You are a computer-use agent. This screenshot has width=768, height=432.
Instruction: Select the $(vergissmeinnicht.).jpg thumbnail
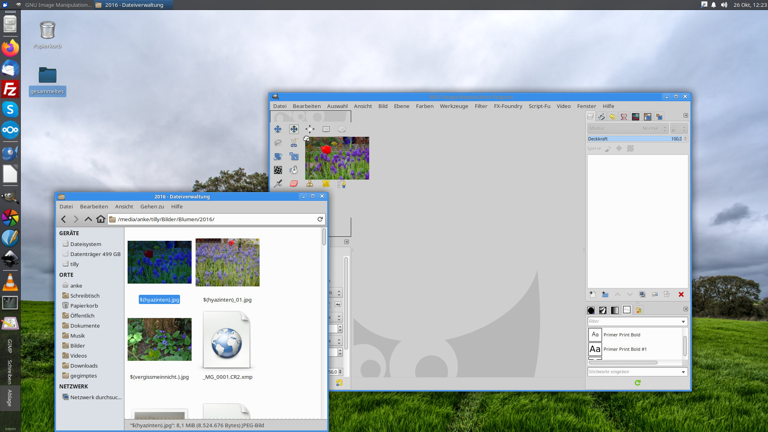click(x=159, y=340)
